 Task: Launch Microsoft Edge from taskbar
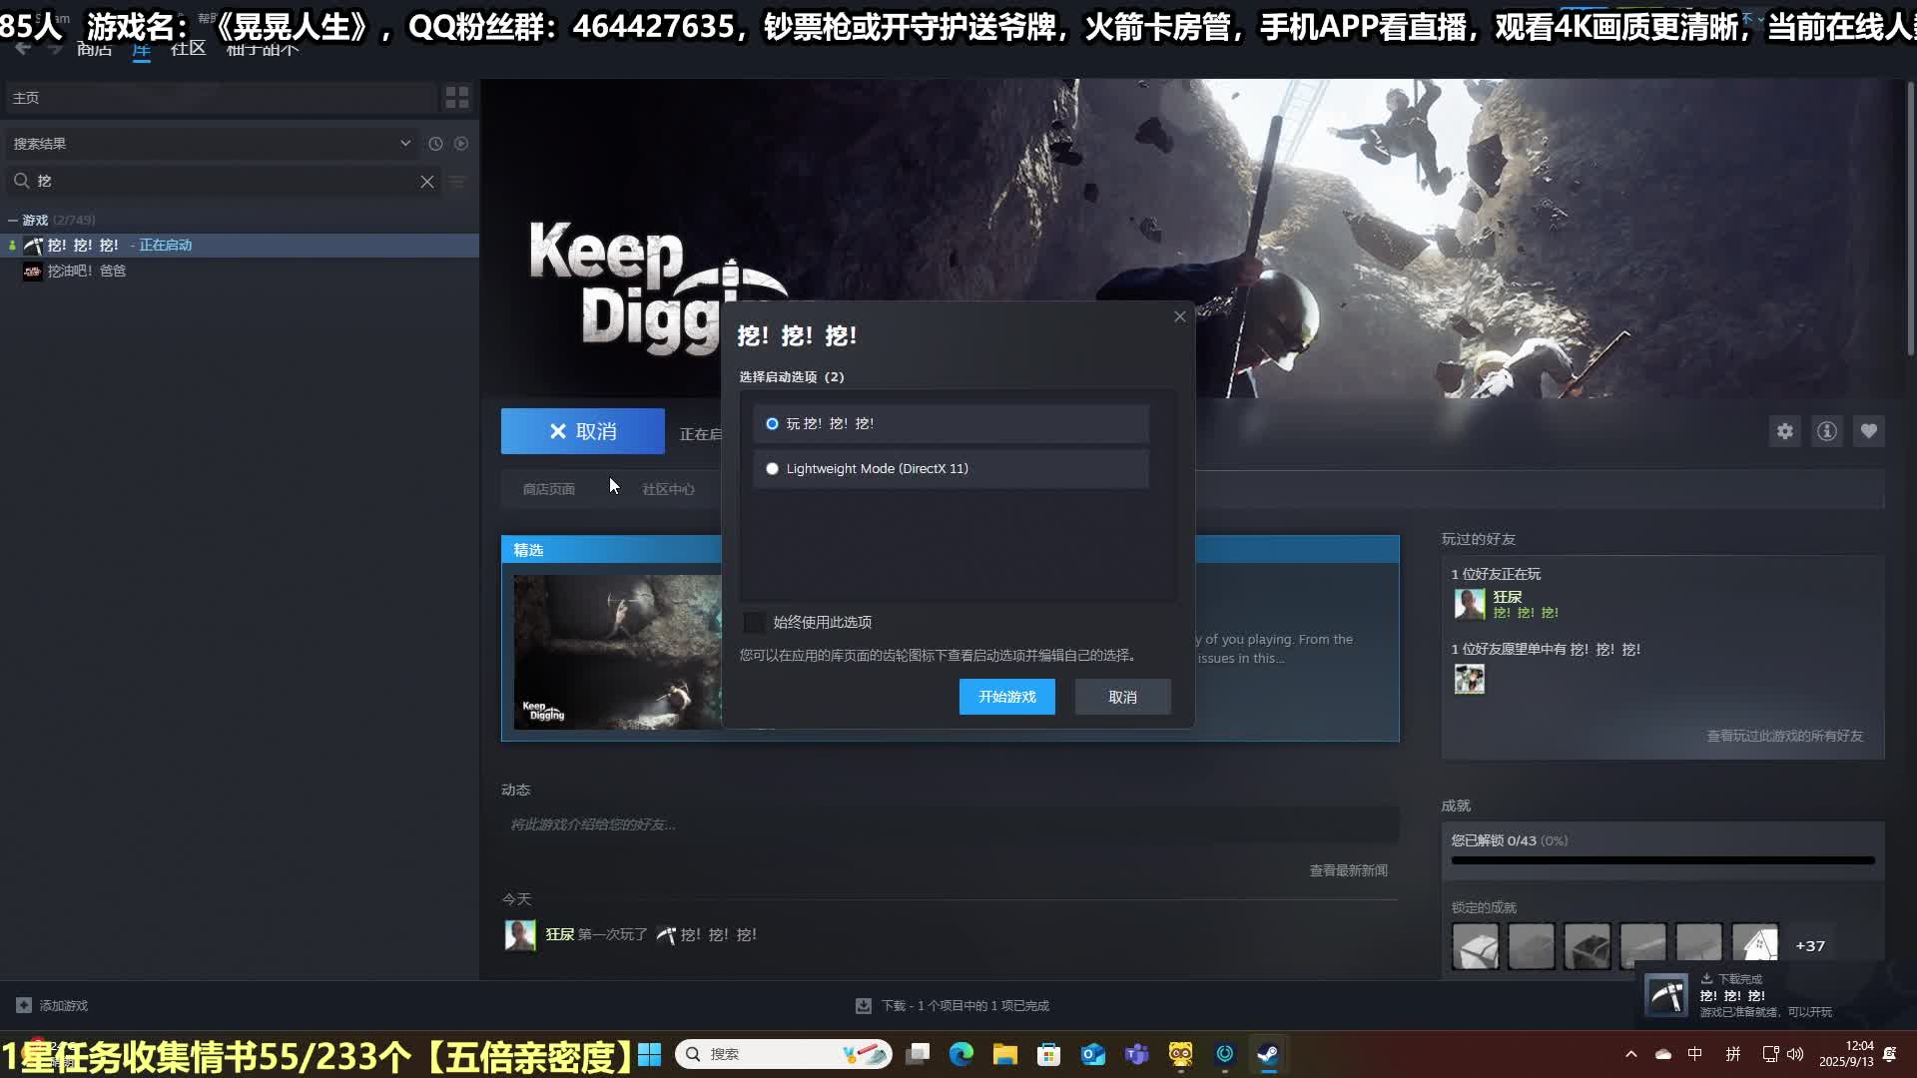pyautogui.click(x=961, y=1054)
